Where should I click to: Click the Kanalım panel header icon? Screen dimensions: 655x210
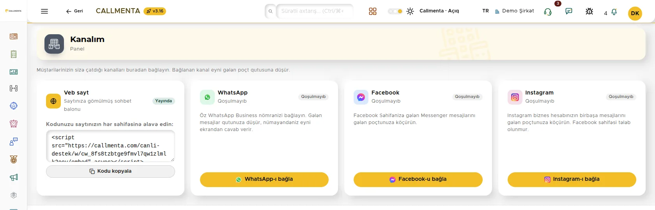54,44
